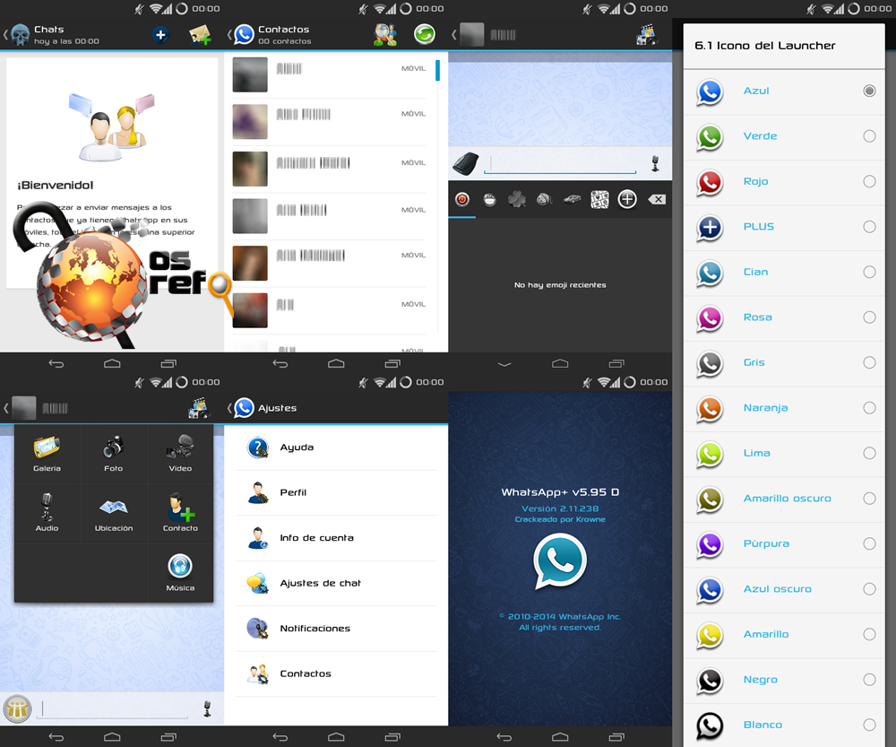Click the yellow Amarillo launcher icon image
This screenshot has height=747, width=896.
(710, 635)
